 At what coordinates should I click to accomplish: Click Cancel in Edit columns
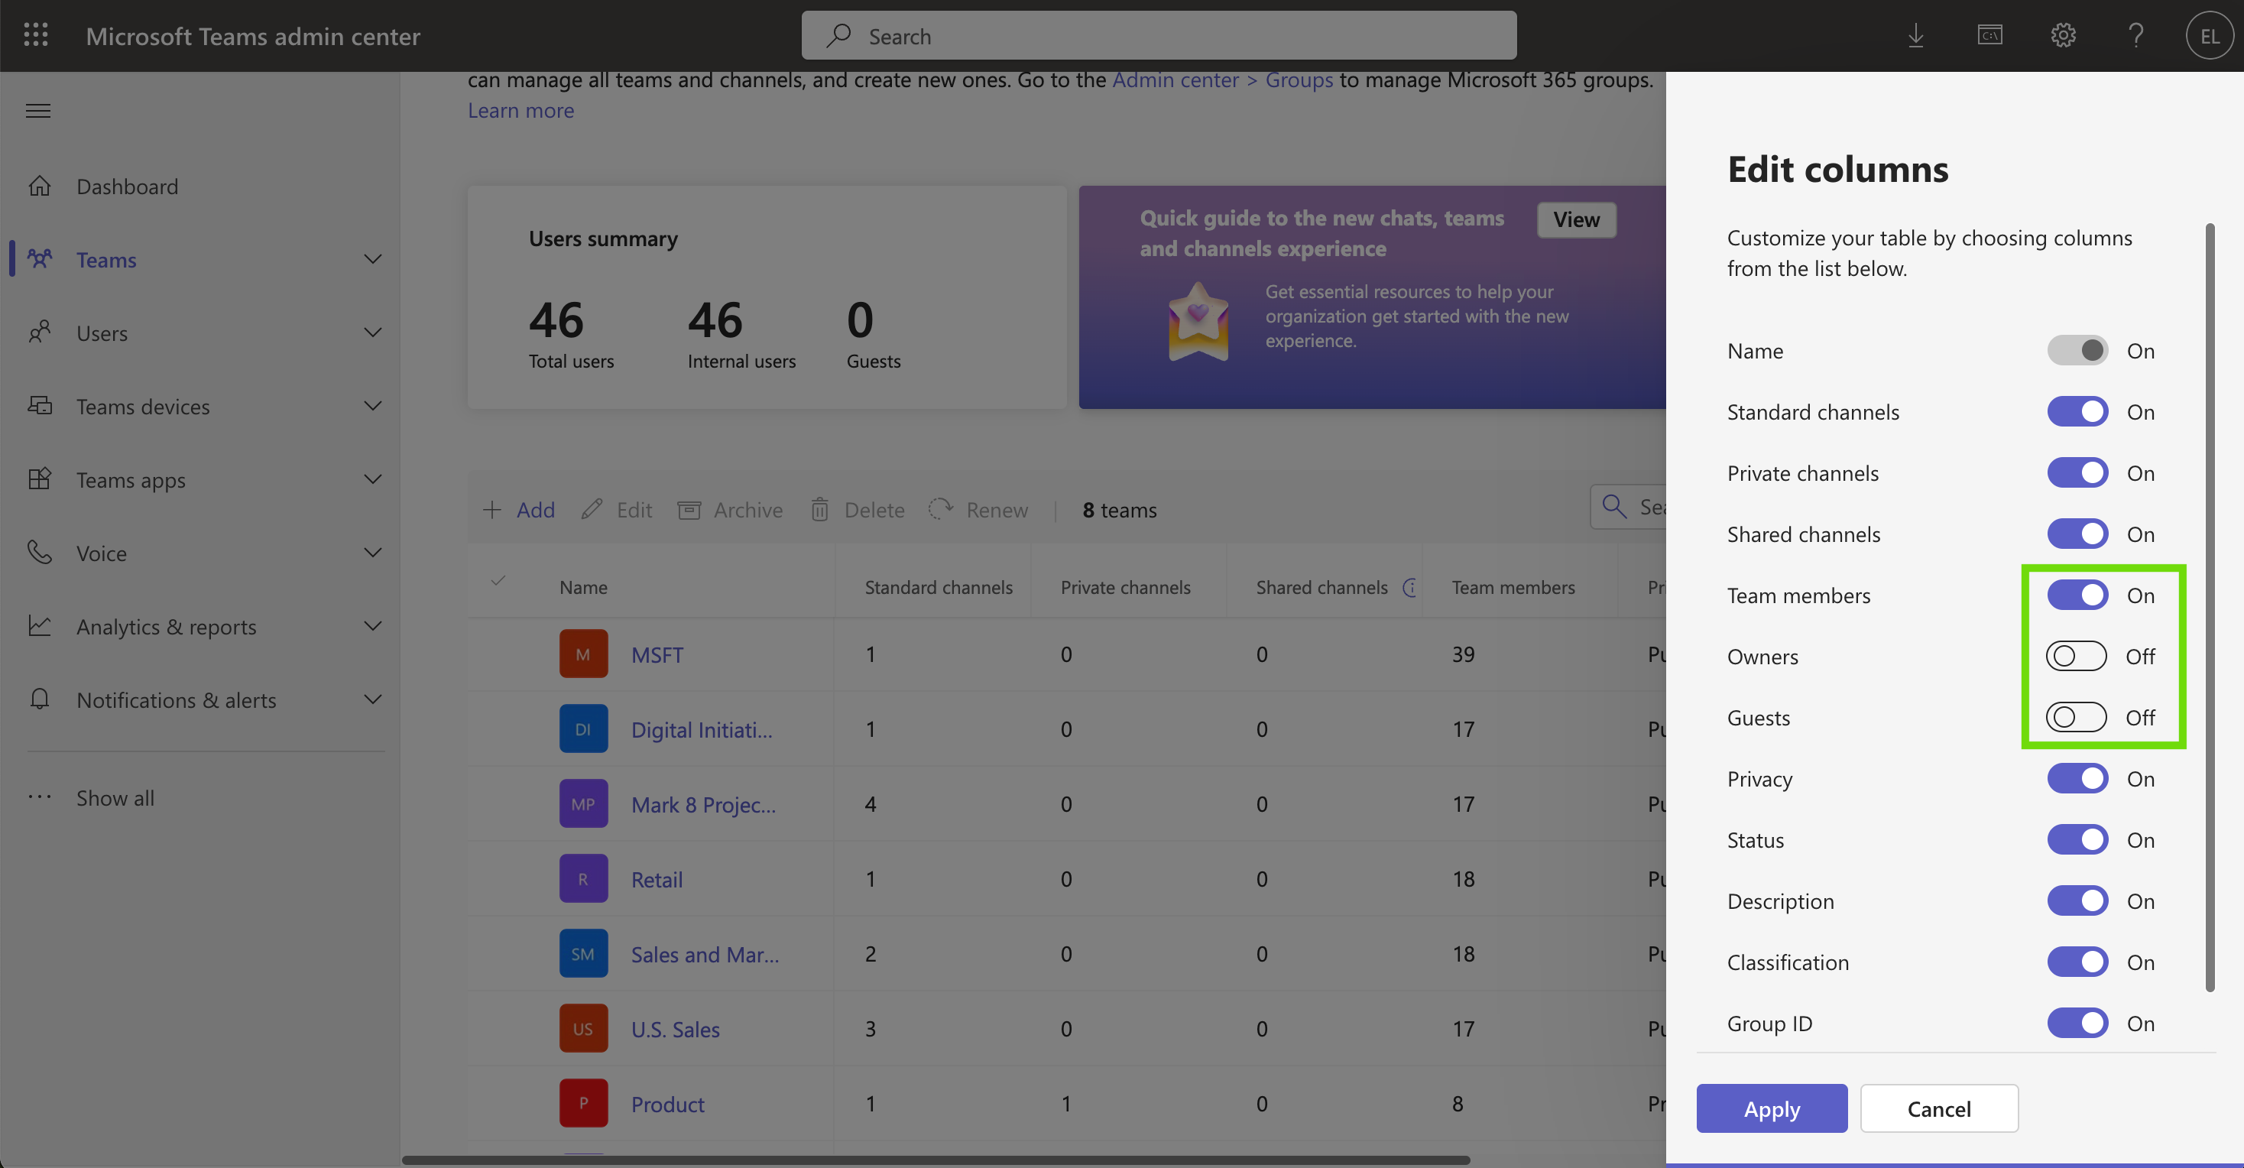(1938, 1108)
